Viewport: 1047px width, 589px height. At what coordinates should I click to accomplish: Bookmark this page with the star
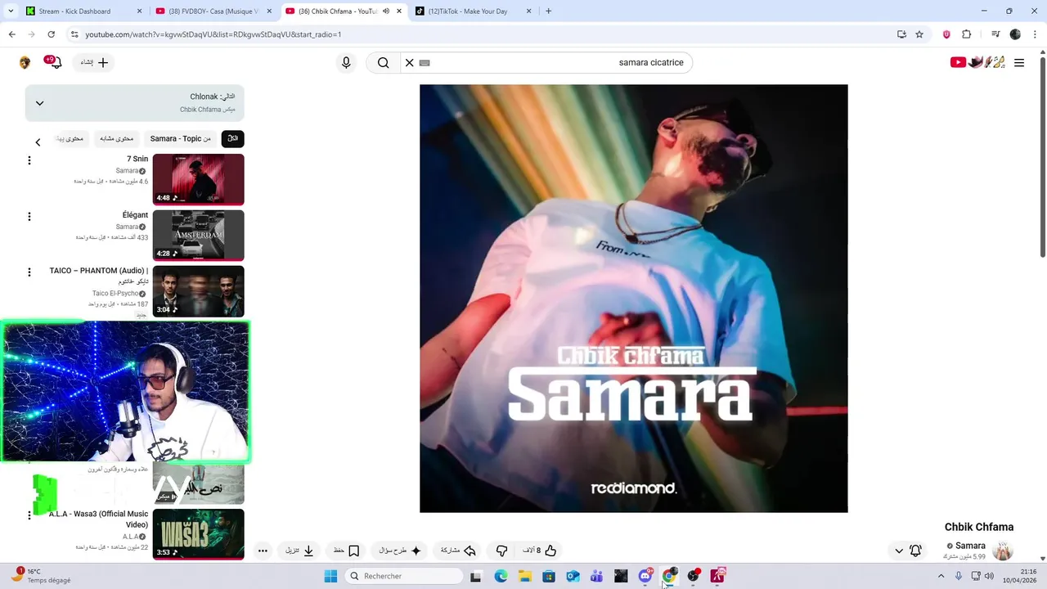coord(919,34)
